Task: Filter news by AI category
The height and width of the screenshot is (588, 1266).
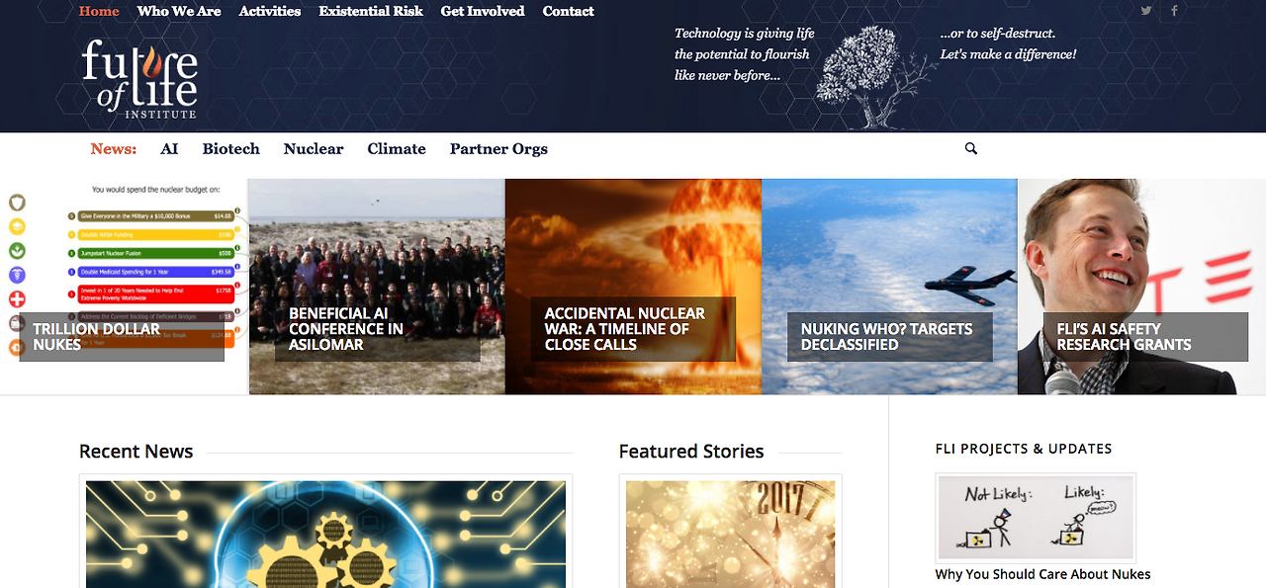Action: pos(169,149)
